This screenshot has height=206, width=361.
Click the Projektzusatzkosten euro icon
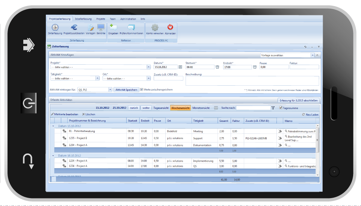click(74, 27)
